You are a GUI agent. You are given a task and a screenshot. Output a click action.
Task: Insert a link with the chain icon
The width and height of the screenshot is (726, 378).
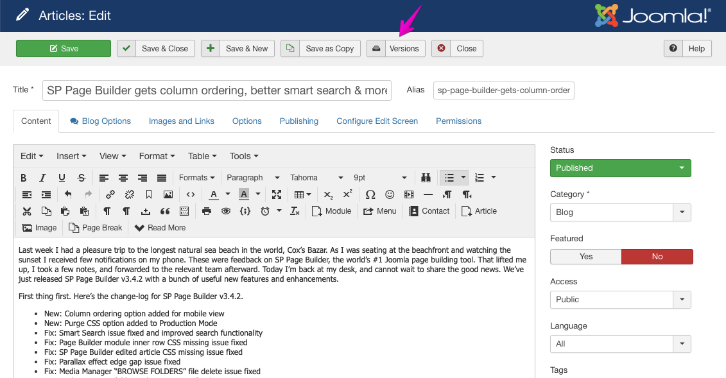[110, 194]
